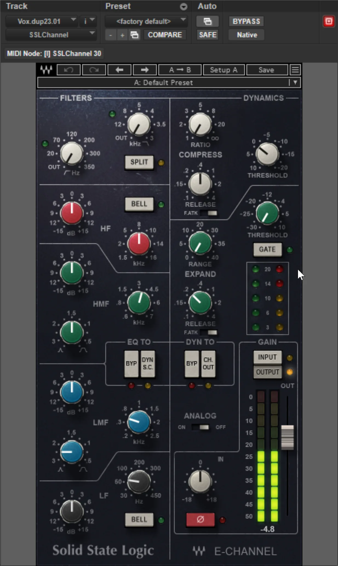Click the SAFE button
Image resolution: width=338 pixels, height=566 pixels.
pyautogui.click(x=207, y=35)
